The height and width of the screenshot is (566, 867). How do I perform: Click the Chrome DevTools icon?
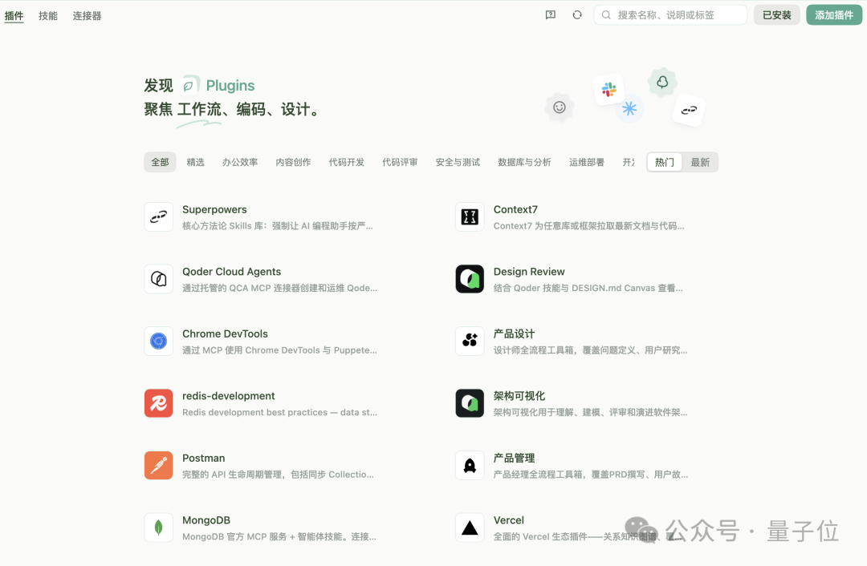[x=159, y=342]
